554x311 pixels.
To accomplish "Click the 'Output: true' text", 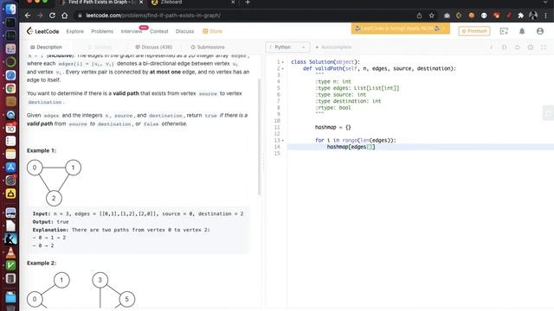I will (50, 222).
